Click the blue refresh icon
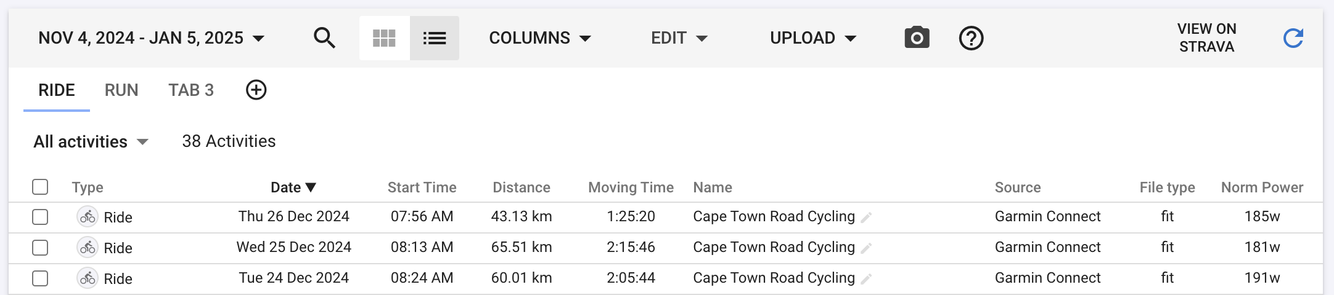This screenshot has height=295, width=1334. point(1293,38)
